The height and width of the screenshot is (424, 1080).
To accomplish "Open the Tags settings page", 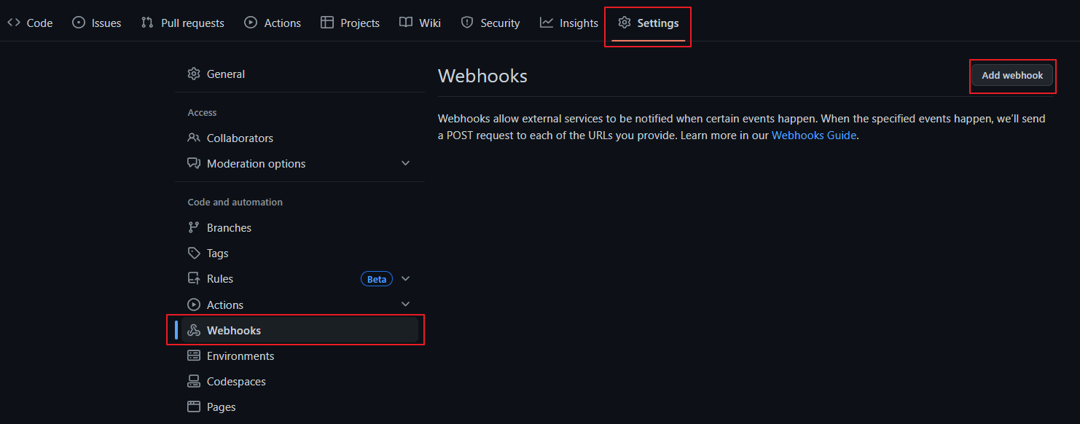I will pyautogui.click(x=300, y=253).
